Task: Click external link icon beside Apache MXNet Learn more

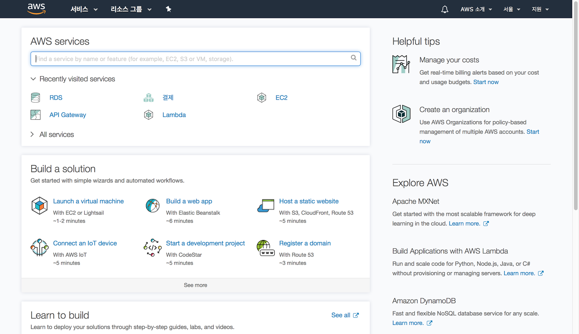Action: [x=486, y=224]
